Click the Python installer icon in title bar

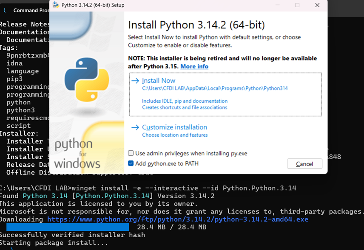coord(56,5)
